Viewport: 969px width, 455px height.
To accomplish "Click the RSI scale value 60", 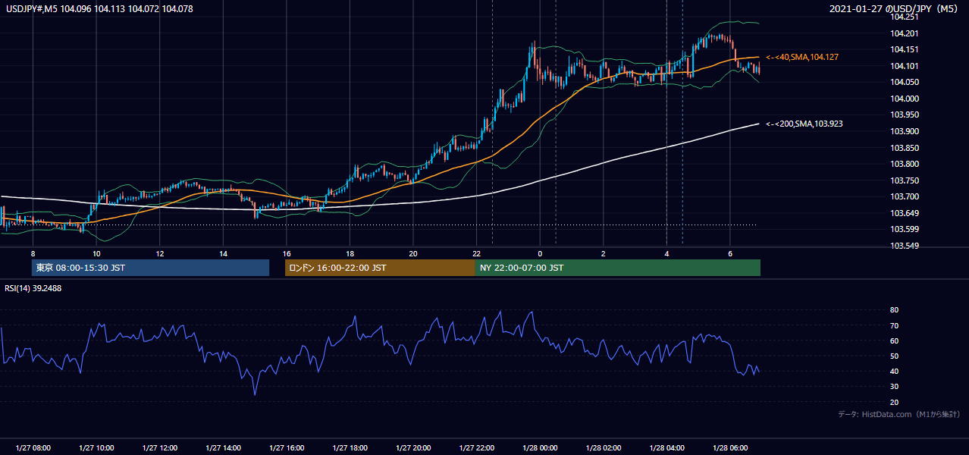I will pos(894,340).
